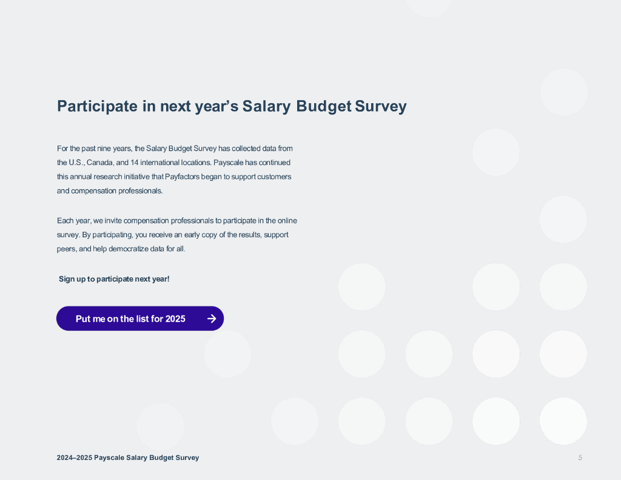Screen dimensions: 621x480
Task: Click the faint circle directly below the purple button
Action: [227, 354]
